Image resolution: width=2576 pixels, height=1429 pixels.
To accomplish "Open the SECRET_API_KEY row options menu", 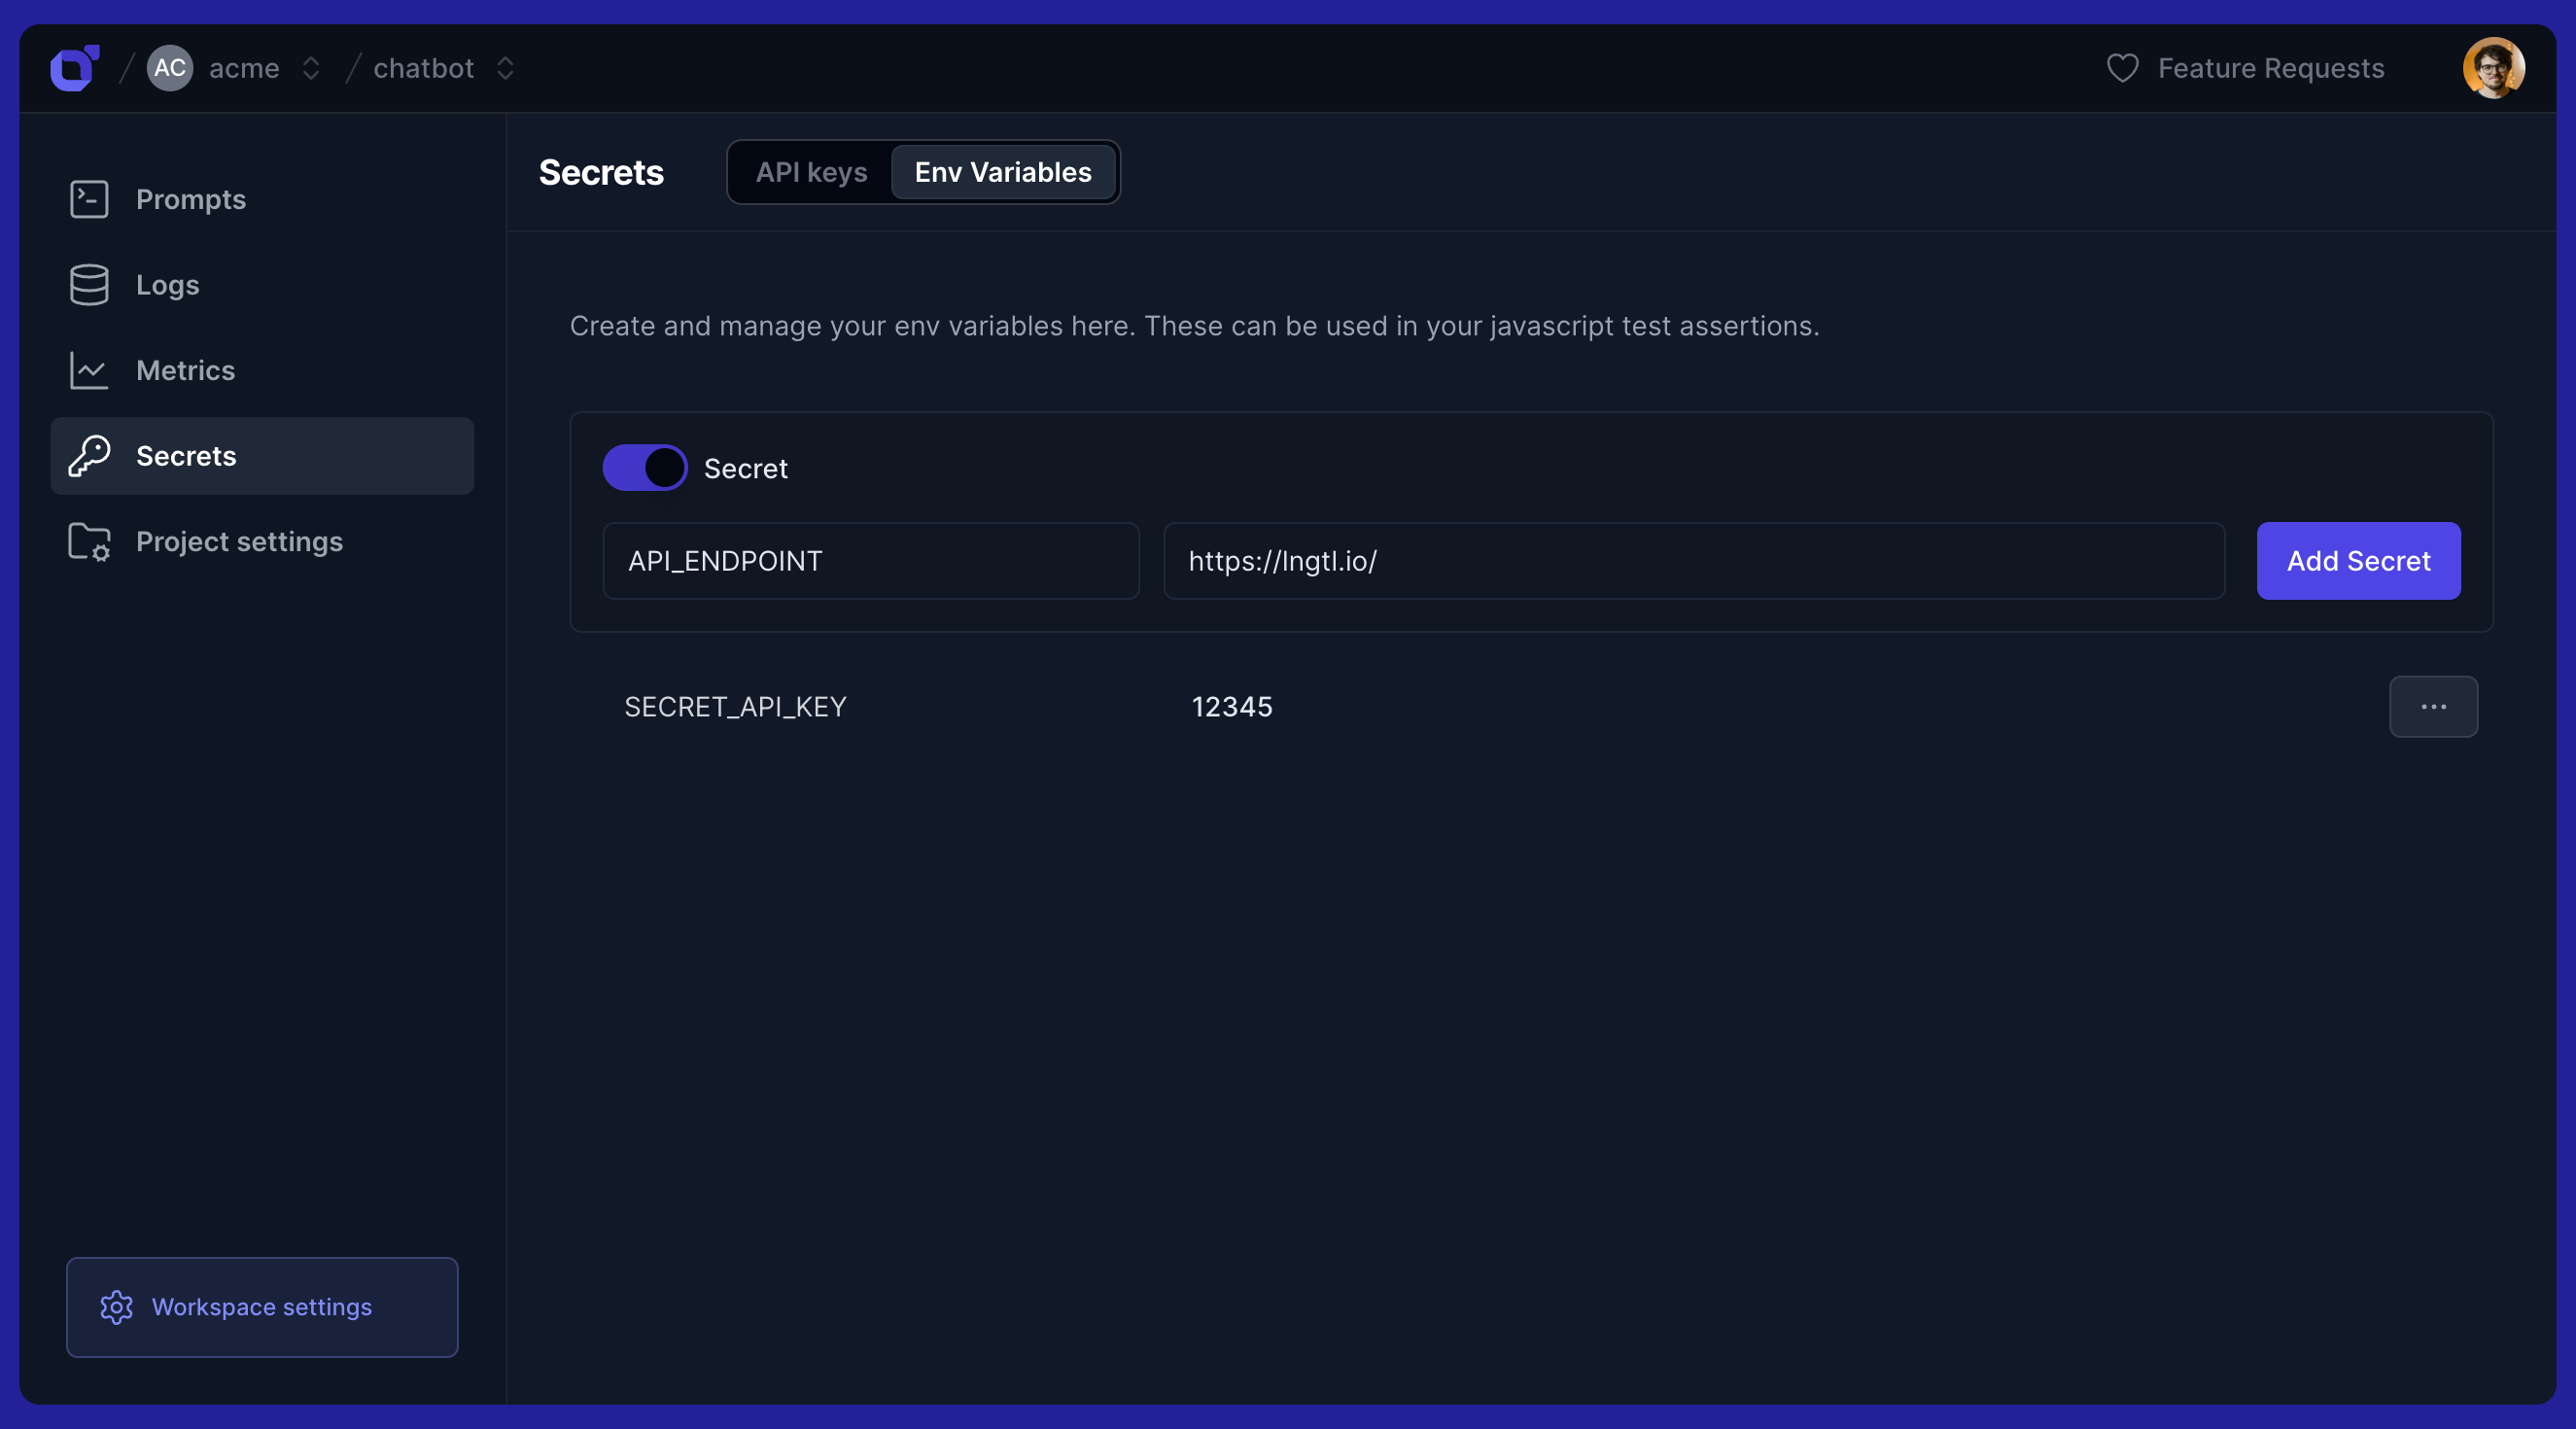I will point(2433,707).
